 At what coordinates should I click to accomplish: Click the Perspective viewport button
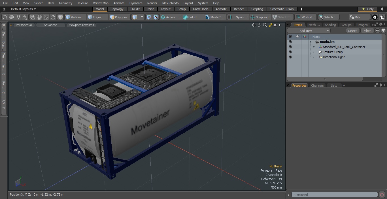(24, 25)
